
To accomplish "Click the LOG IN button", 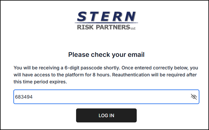I will pyautogui.click(x=106, y=115).
